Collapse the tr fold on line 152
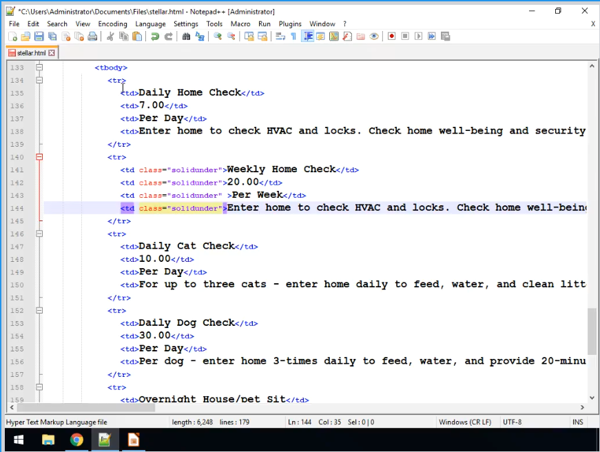This screenshot has height=452, width=600. (x=39, y=310)
